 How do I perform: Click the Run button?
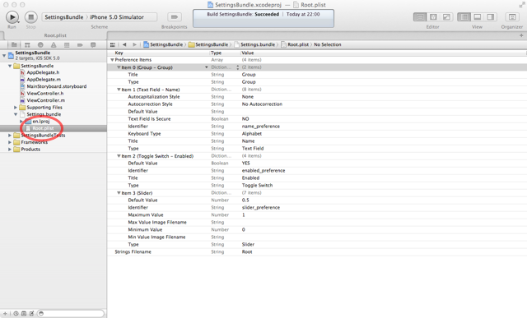click(x=12, y=16)
